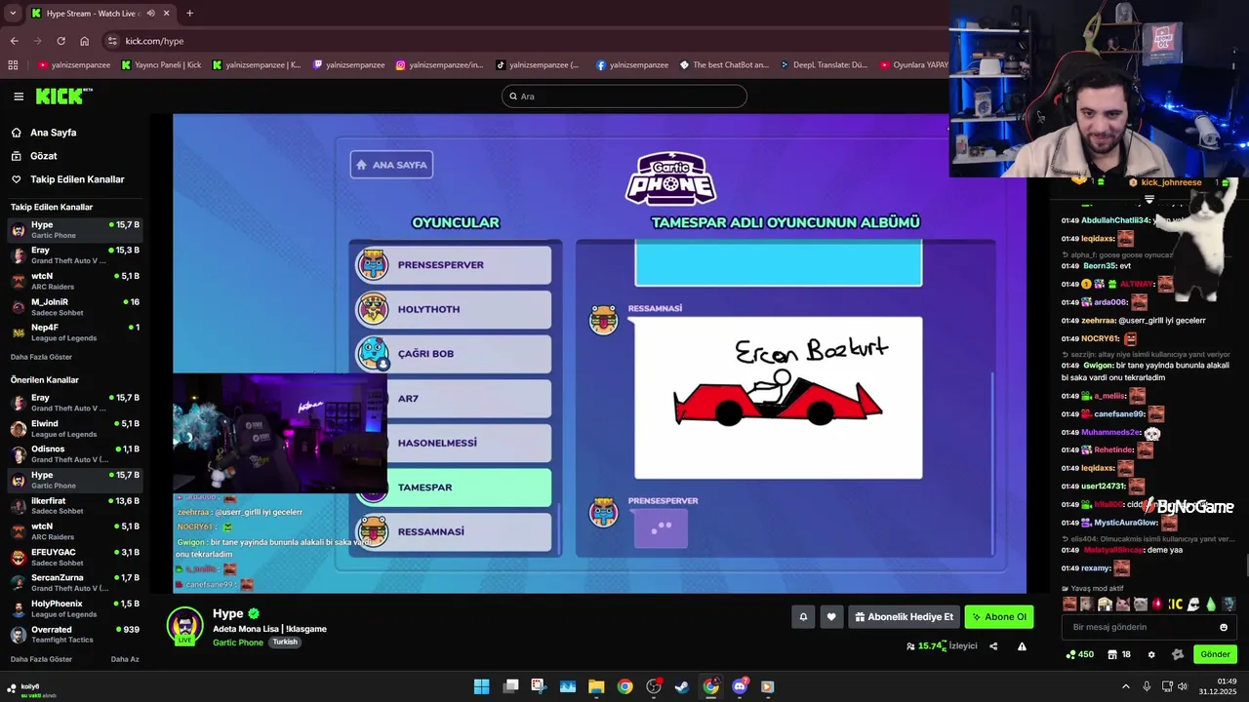Open File Explorer from the taskbar

pos(596,686)
